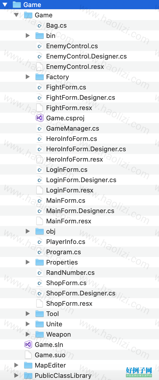Expand the bin folder

point(28,36)
